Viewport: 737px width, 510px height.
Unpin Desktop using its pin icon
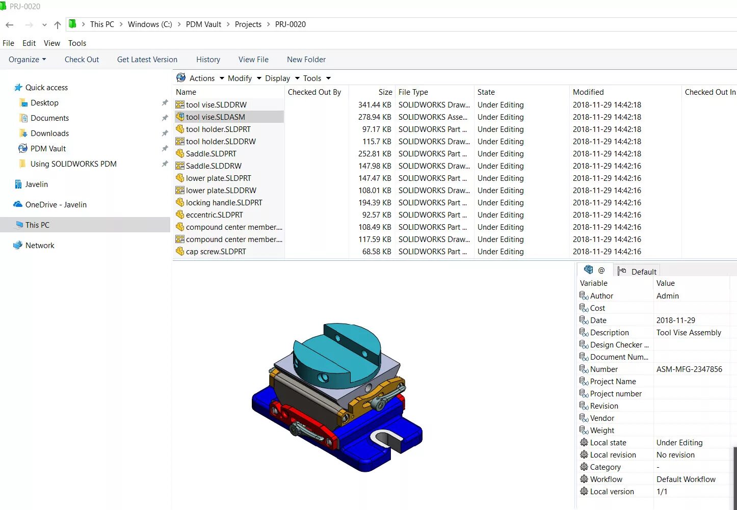[x=165, y=102]
